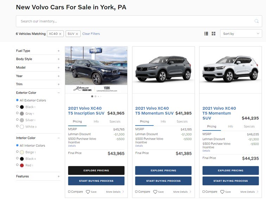Open Info tab on $44,235 Momentum card
Screen dimensions: 266x199
(x=230, y=126)
